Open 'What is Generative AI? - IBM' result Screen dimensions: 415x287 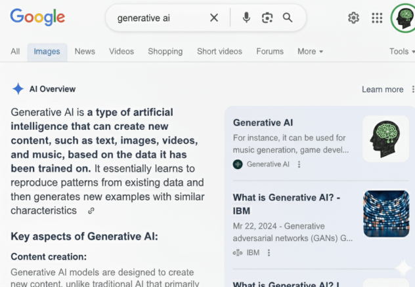286,204
